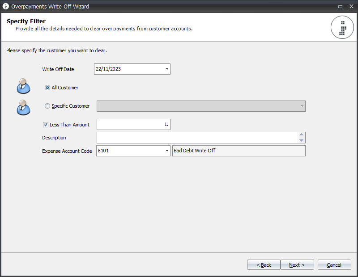The height and width of the screenshot is (277, 358).
Task: Click the title bar application info icon
Action: point(6,6)
